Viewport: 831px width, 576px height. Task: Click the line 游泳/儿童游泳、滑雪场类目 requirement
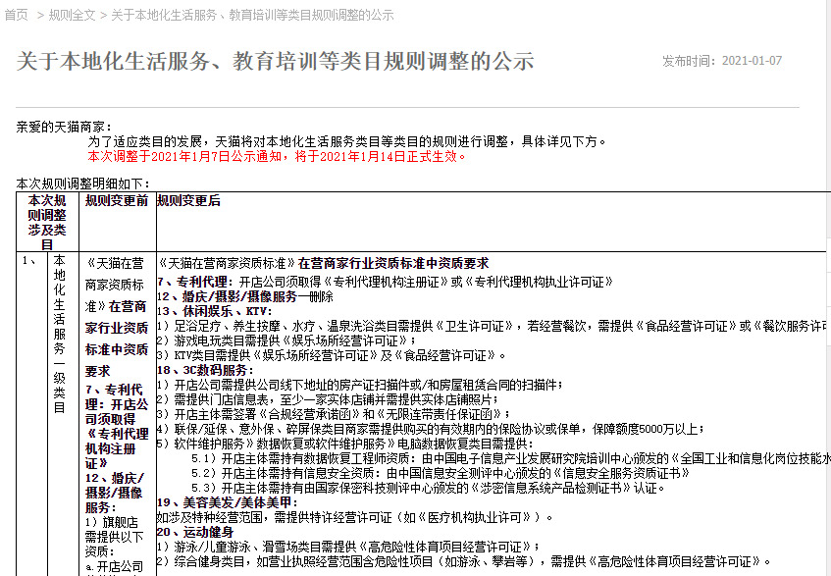pos(348,547)
